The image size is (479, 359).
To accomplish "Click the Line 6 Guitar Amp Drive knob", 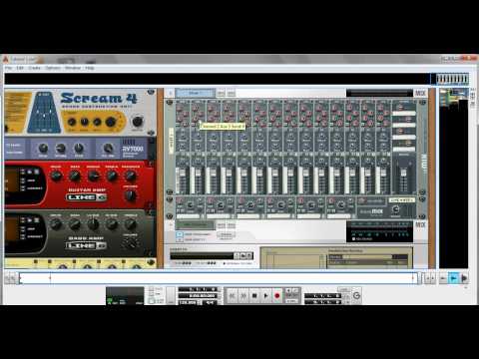I will click(x=56, y=176).
